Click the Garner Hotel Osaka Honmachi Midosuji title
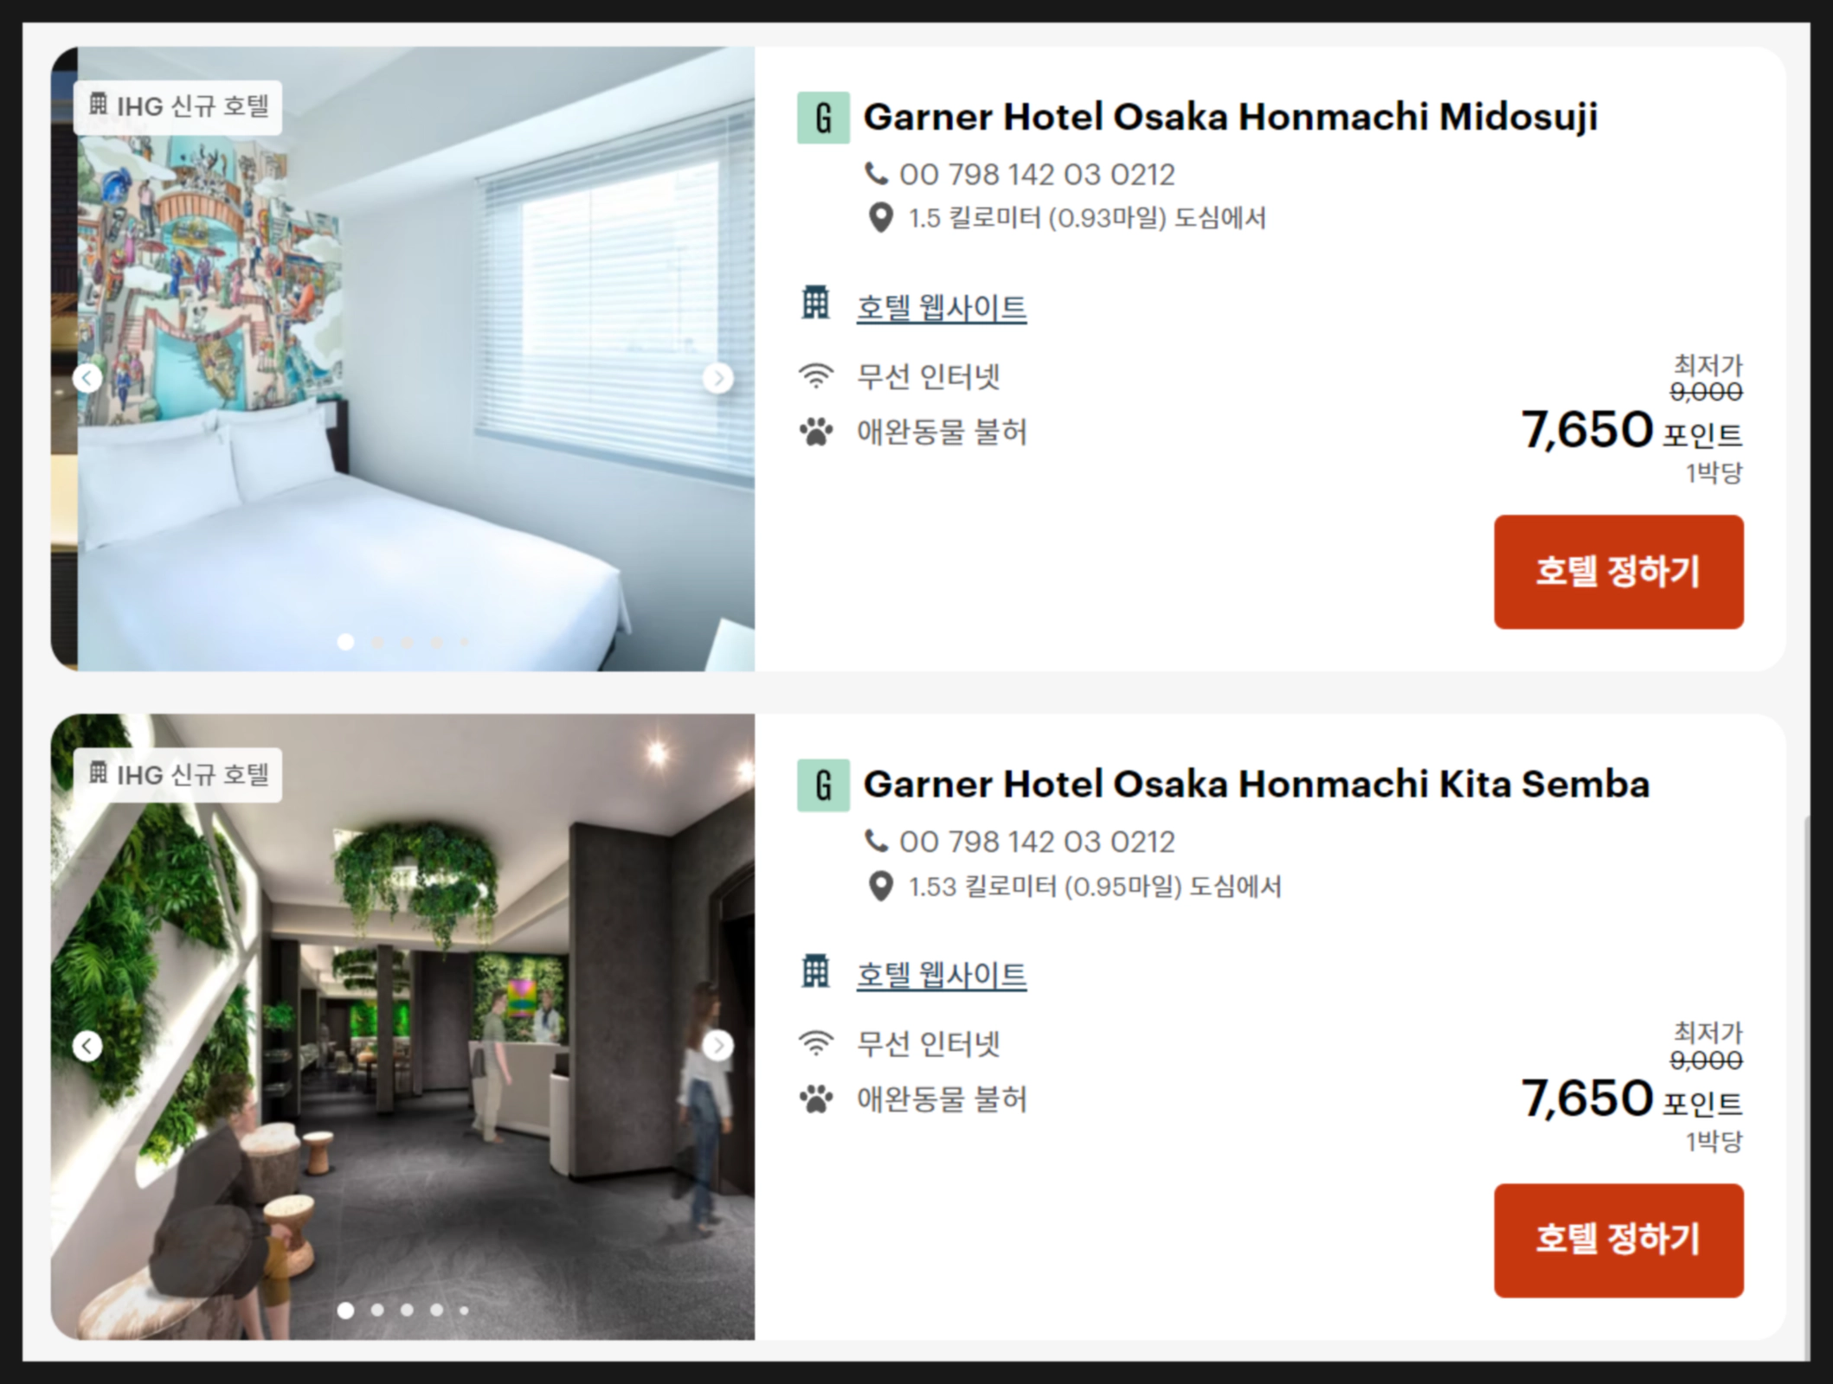Screen dimensions: 1833x1384 1231,118
